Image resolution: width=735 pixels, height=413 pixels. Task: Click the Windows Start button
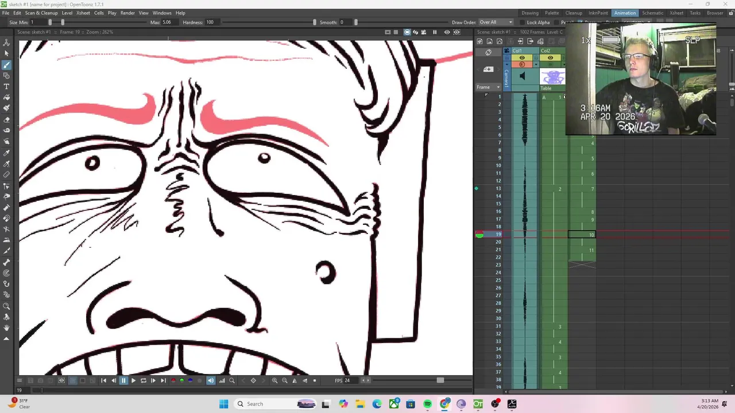(223, 404)
